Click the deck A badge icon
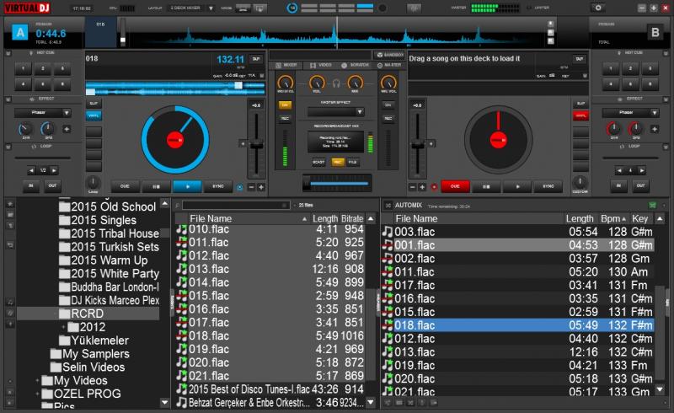The image size is (674, 413). (19, 33)
